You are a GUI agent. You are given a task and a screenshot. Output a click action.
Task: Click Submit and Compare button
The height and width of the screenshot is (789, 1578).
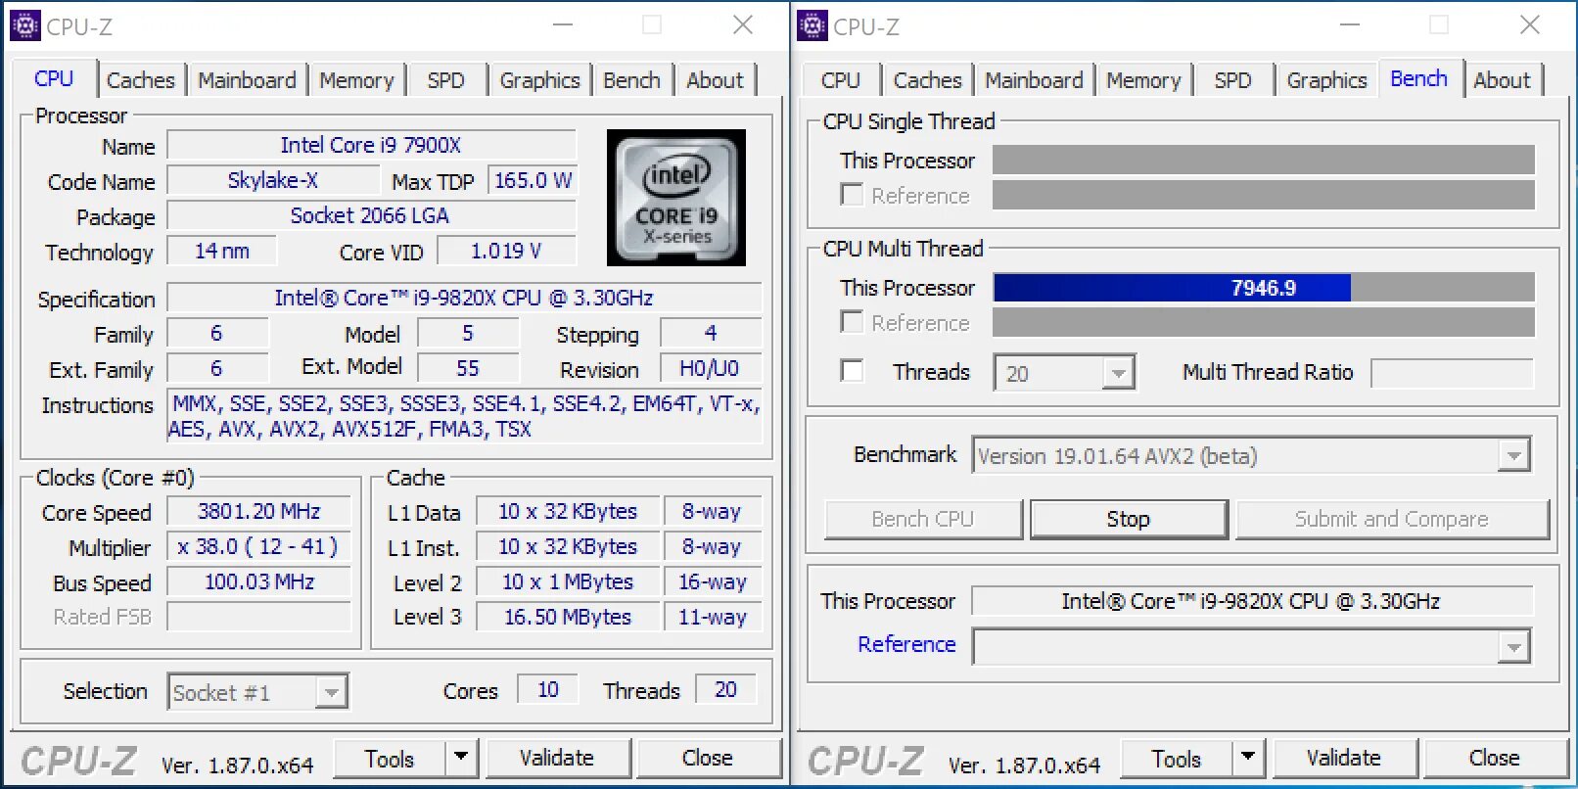[1392, 519]
